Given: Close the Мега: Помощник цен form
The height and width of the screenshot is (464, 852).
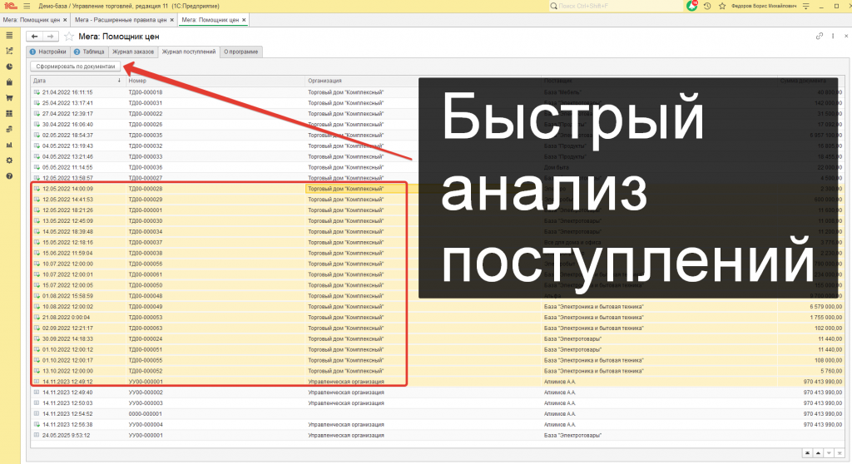Looking at the screenshot, I should pyautogui.click(x=846, y=36).
